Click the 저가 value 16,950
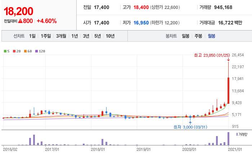This screenshot has width=252, height=158. click(141, 23)
